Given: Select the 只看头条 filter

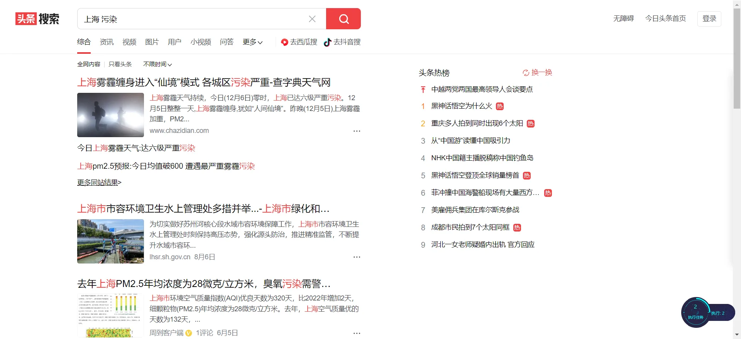Looking at the screenshot, I should tap(120, 64).
